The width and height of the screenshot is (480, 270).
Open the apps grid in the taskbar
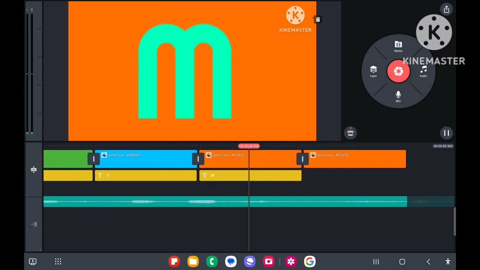pos(58,262)
